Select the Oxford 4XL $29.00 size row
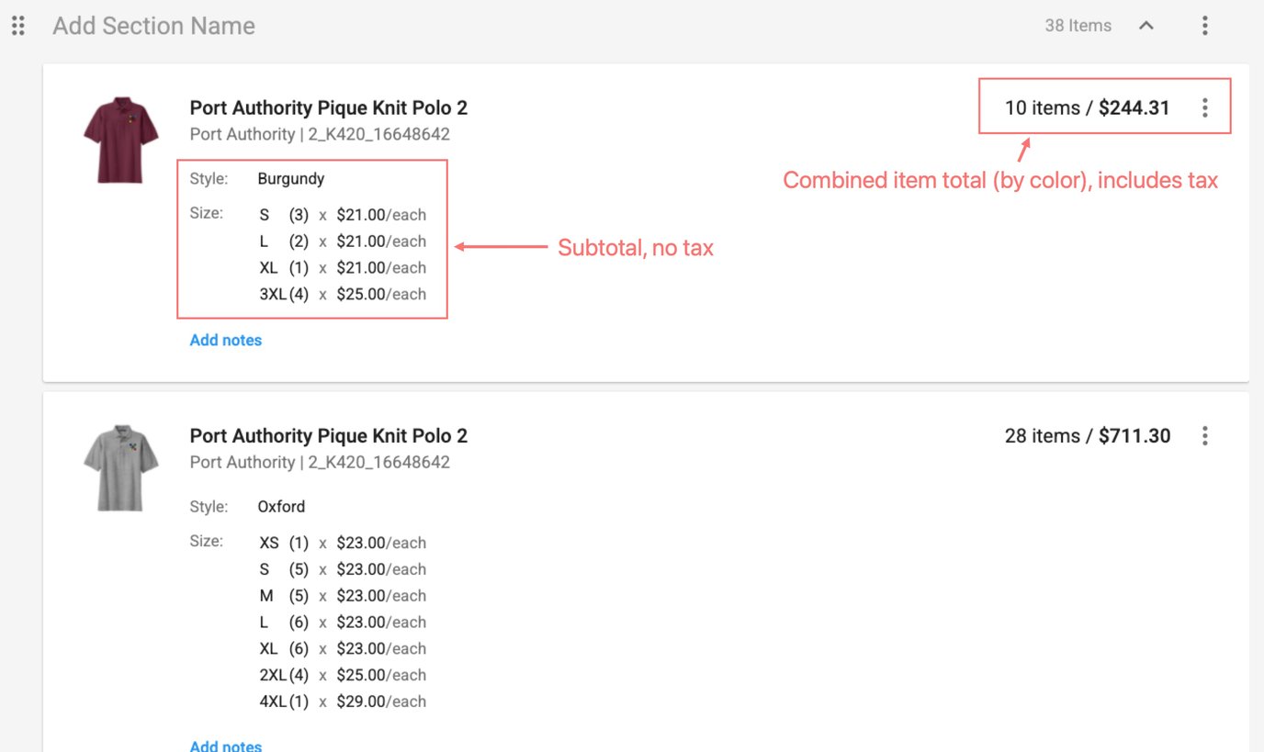Screen dimensions: 1264x752 point(343,701)
